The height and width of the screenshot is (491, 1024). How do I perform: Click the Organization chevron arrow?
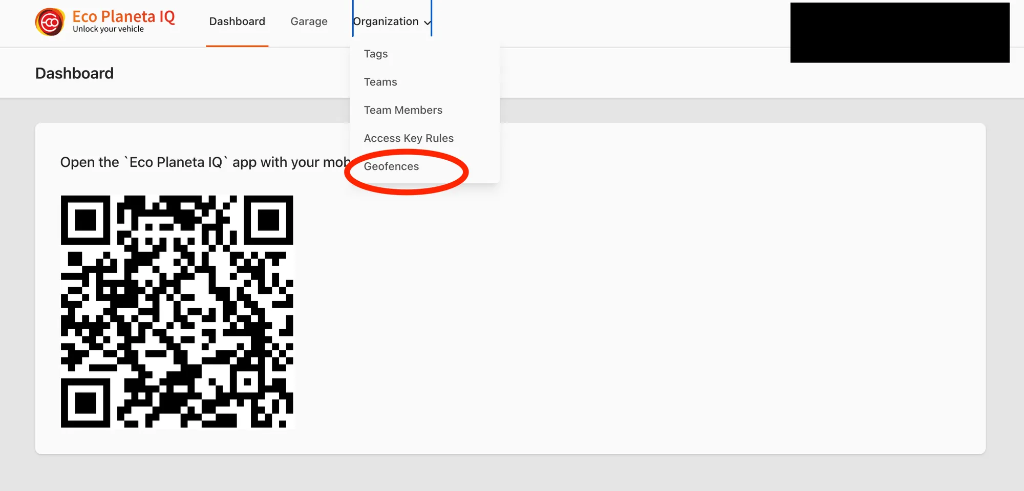pos(428,23)
